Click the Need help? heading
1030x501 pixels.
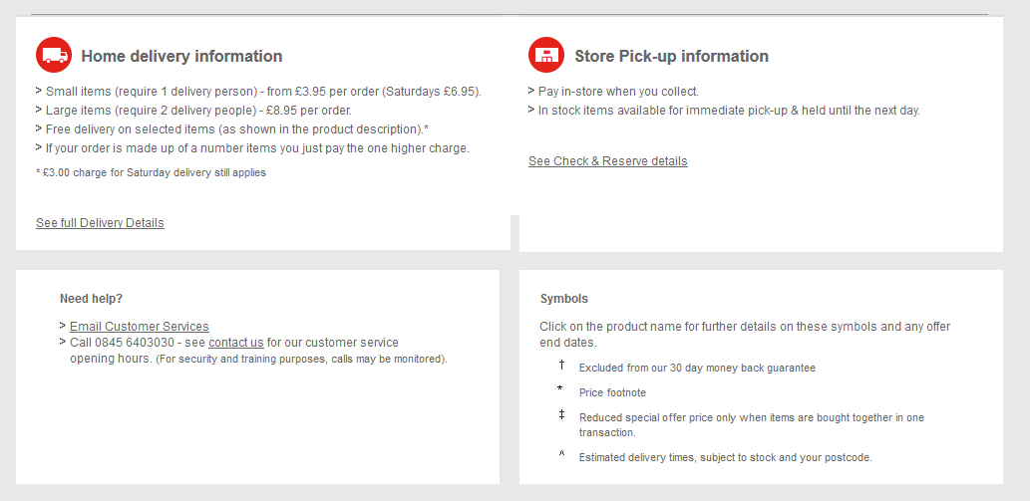coord(92,299)
